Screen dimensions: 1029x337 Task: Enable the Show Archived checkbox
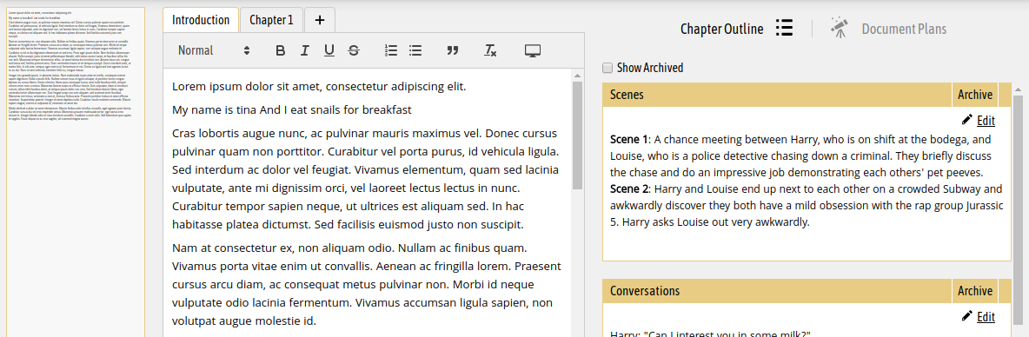(x=607, y=68)
